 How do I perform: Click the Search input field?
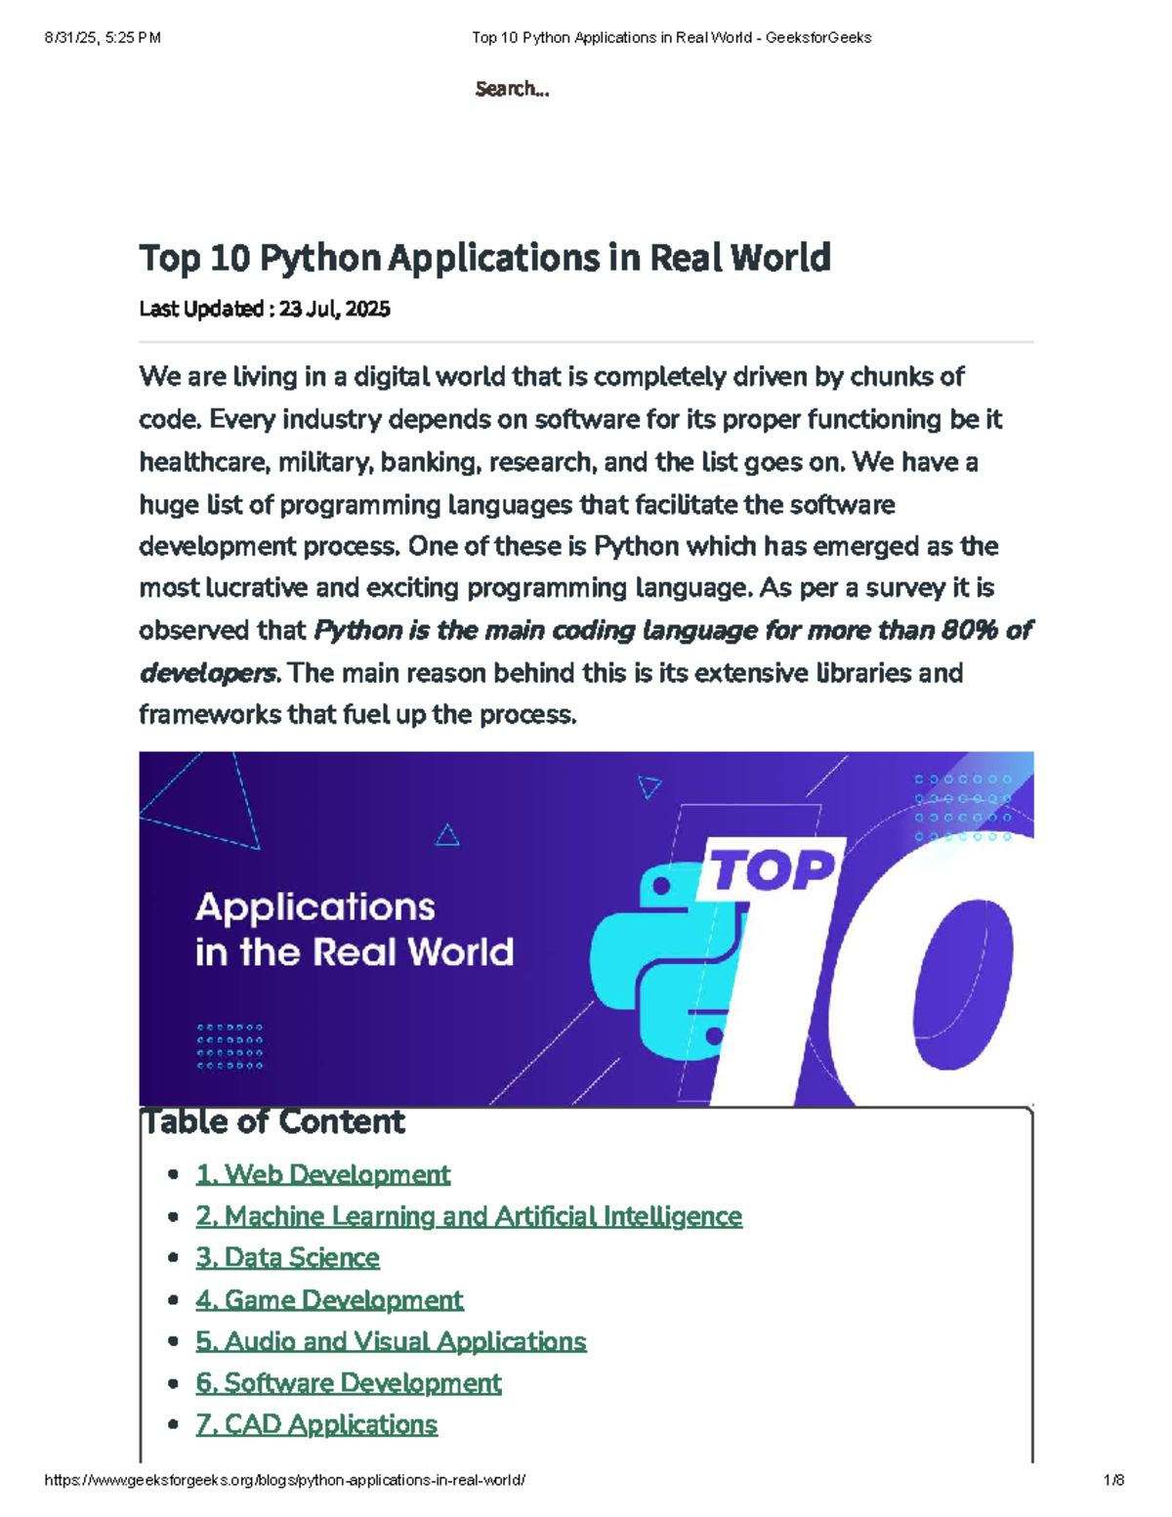click(511, 90)
